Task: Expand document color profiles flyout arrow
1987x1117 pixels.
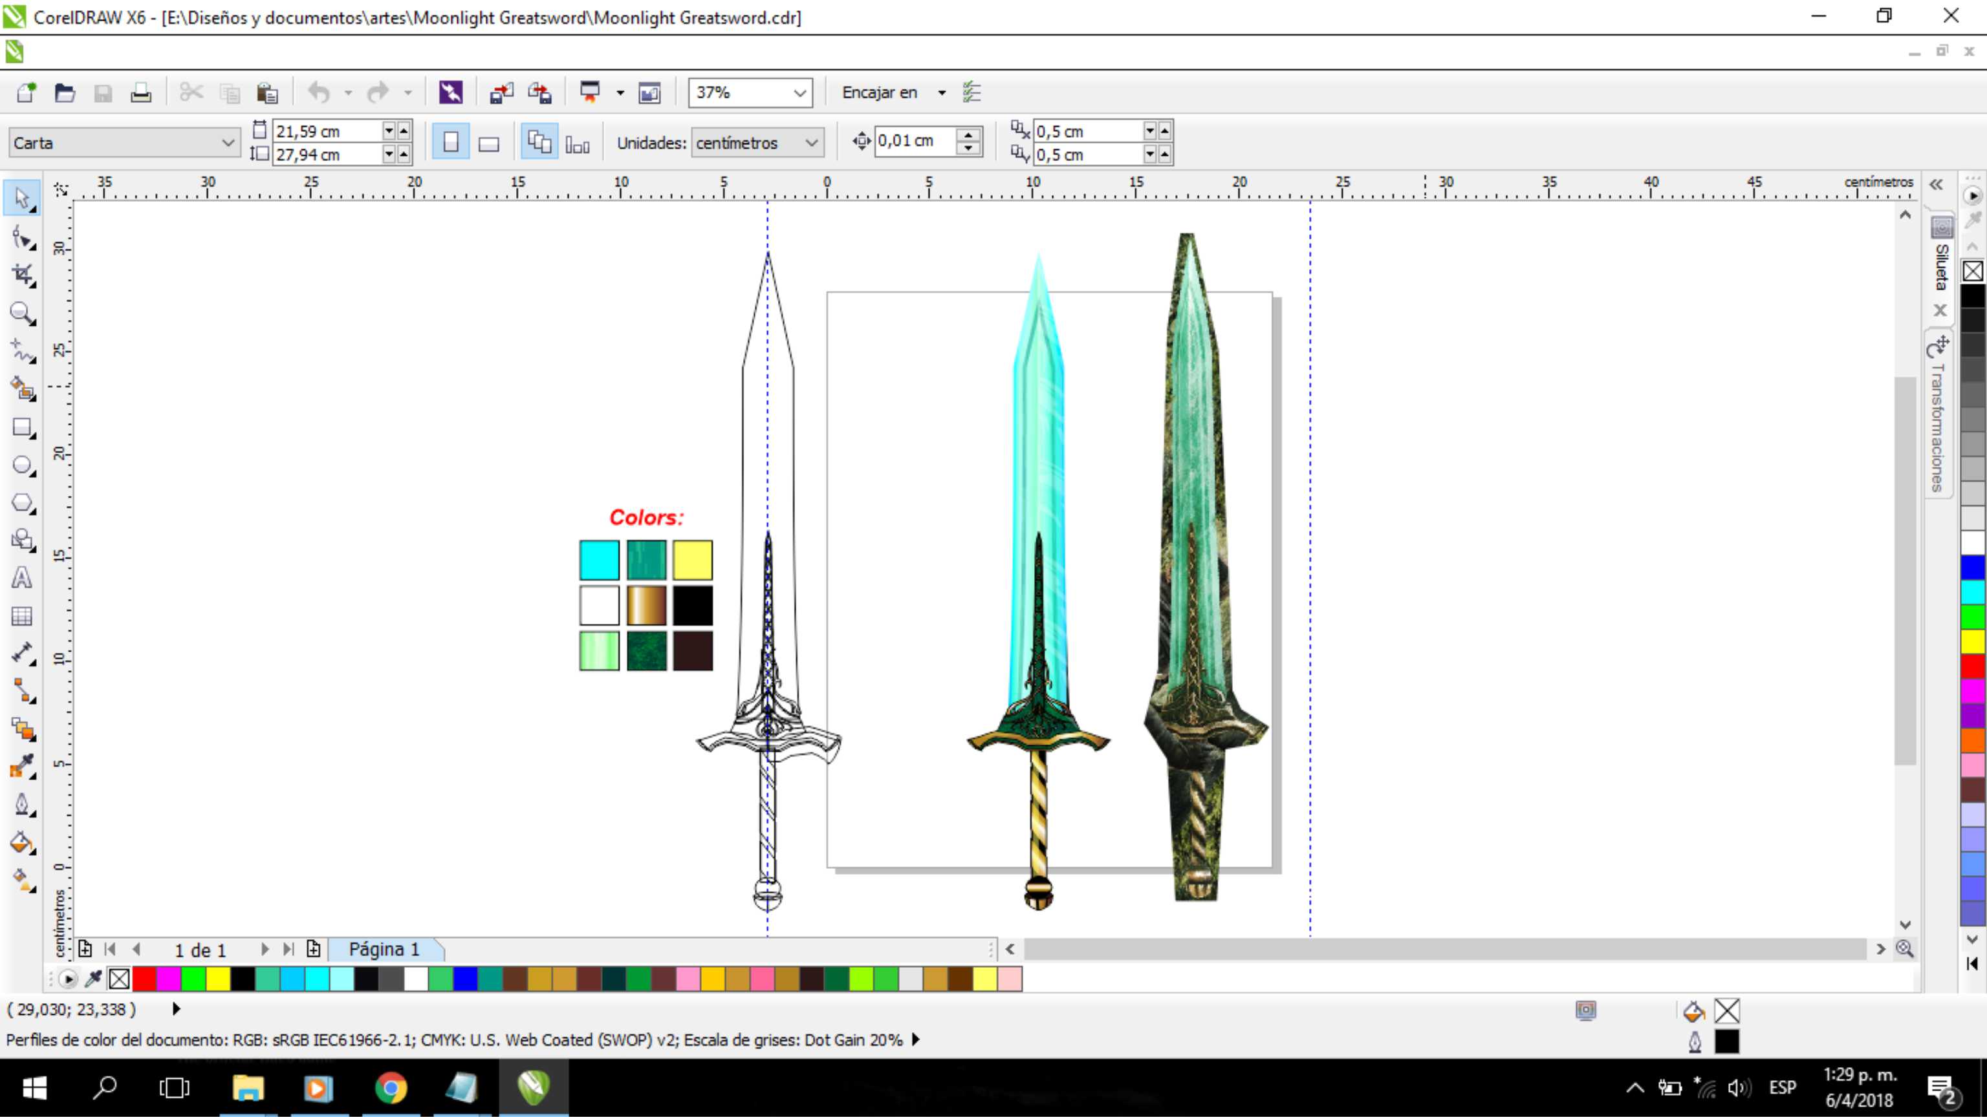Action: coord(916,1039)
